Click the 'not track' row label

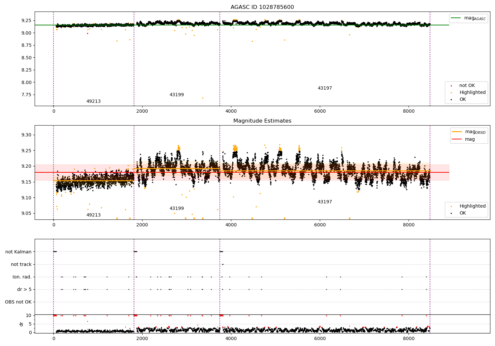(x=21, y=265)
